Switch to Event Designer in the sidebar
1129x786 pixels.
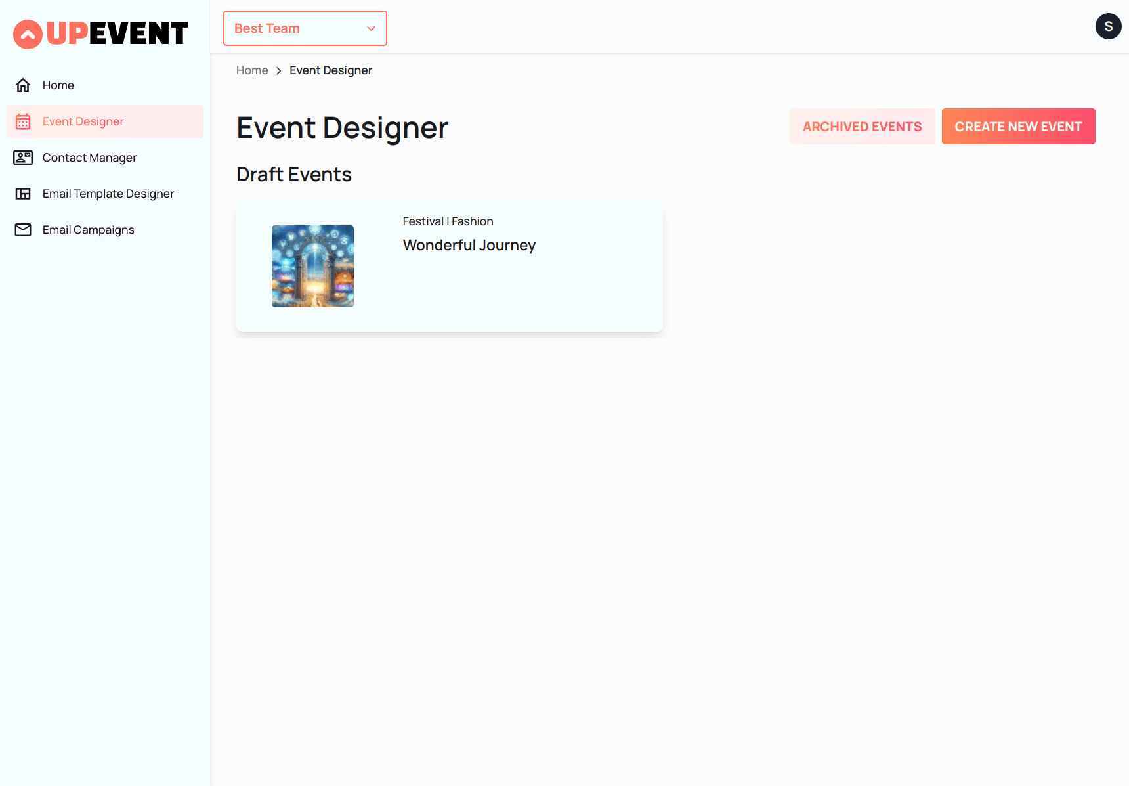83,121
